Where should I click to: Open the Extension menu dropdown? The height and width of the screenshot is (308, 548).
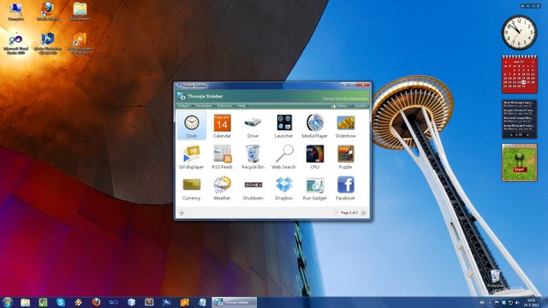(226, 105)
